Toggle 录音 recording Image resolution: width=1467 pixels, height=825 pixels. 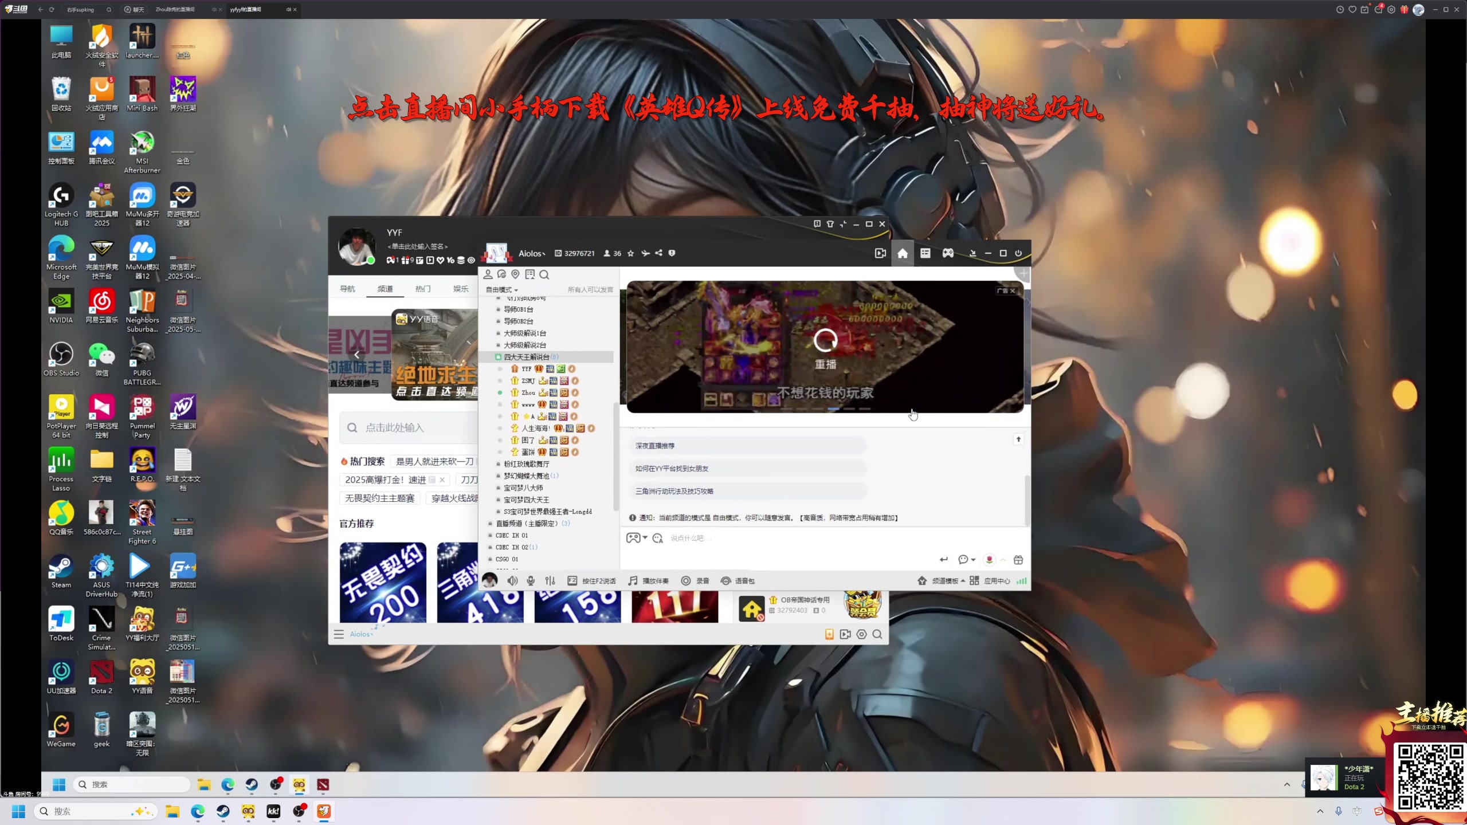(x=695, y=581)
